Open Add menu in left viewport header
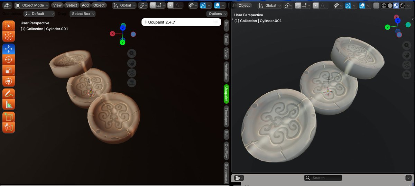 pyautogui.click(x=85, y=5)
